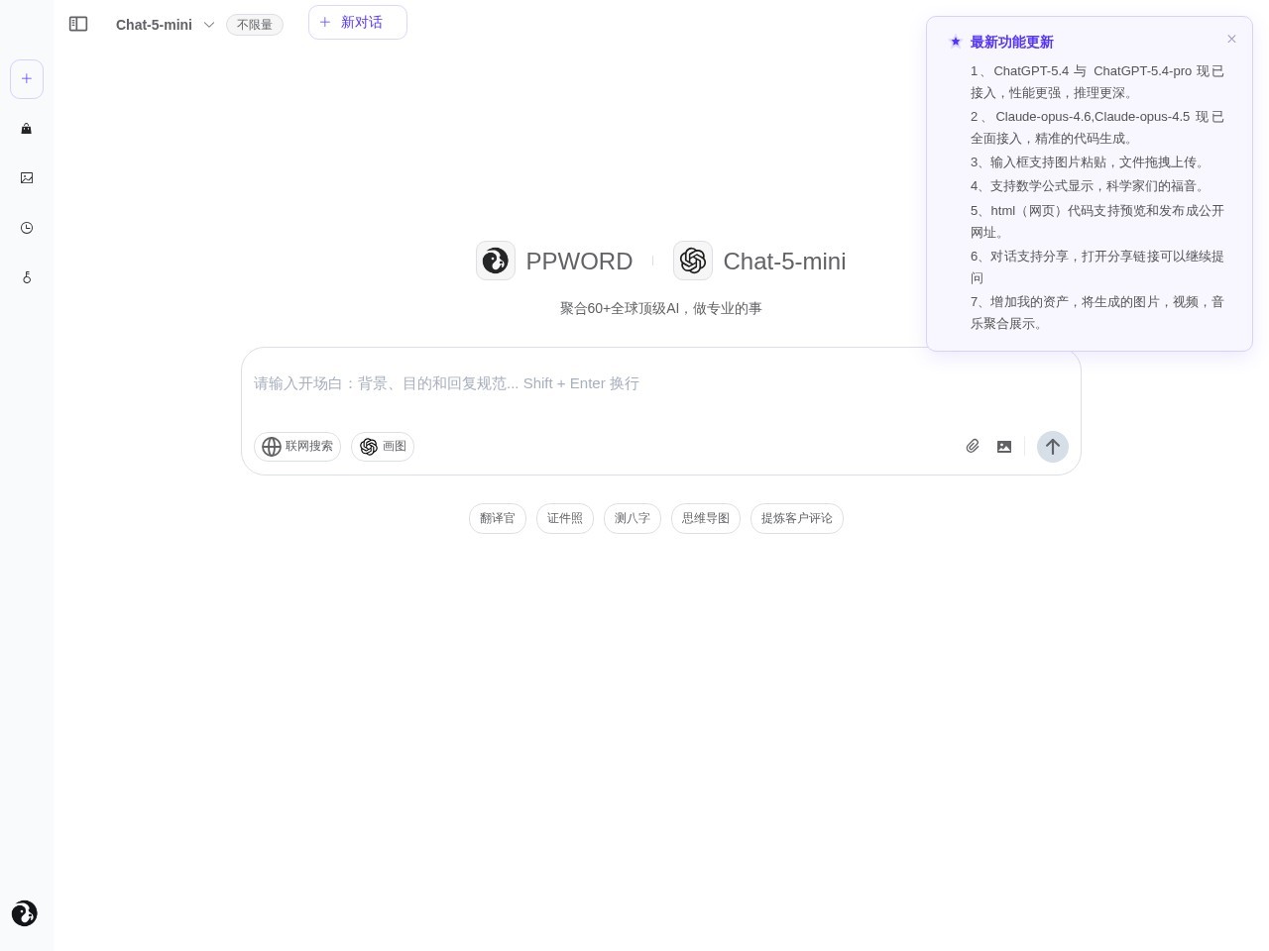The height and width of the screenshot is (951, 1269).
Task: Dismiss the 最新功能更新 announcement panel
Action: click(1232, 40)
